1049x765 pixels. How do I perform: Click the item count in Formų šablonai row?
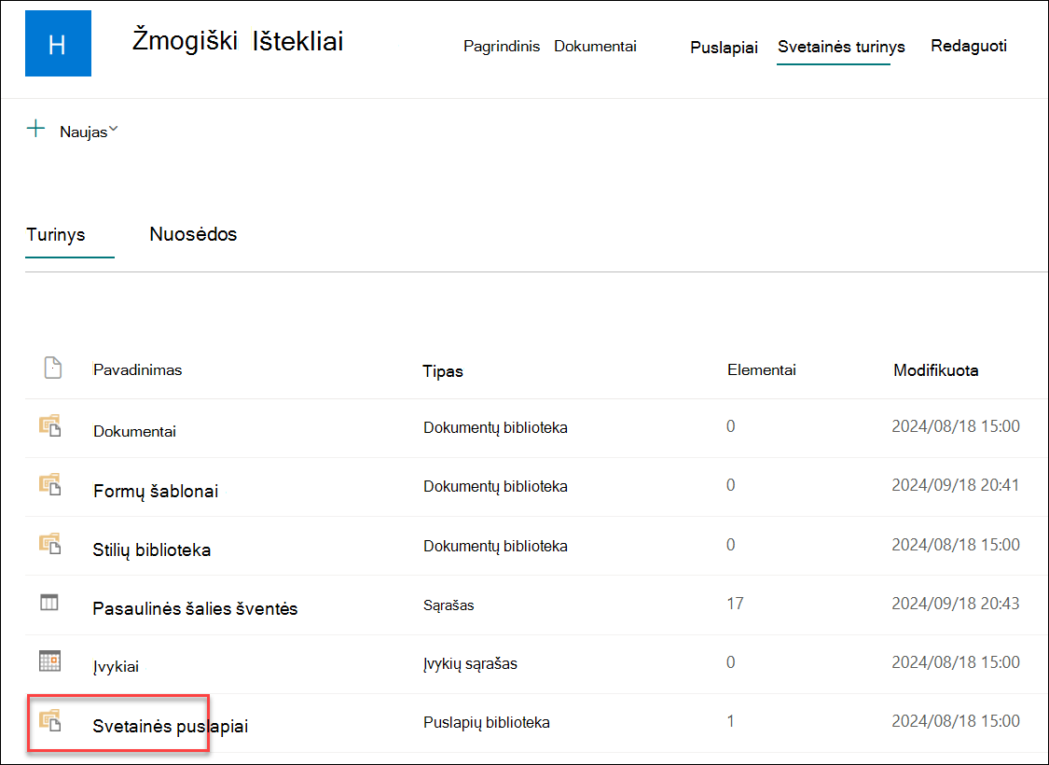pos(730,485)
